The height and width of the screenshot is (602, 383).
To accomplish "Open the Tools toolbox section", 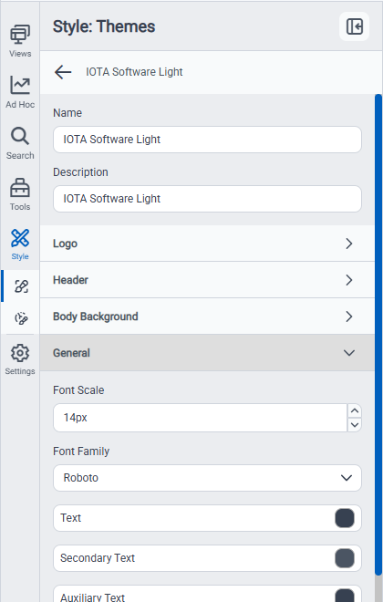I will (x=20, y=194).
